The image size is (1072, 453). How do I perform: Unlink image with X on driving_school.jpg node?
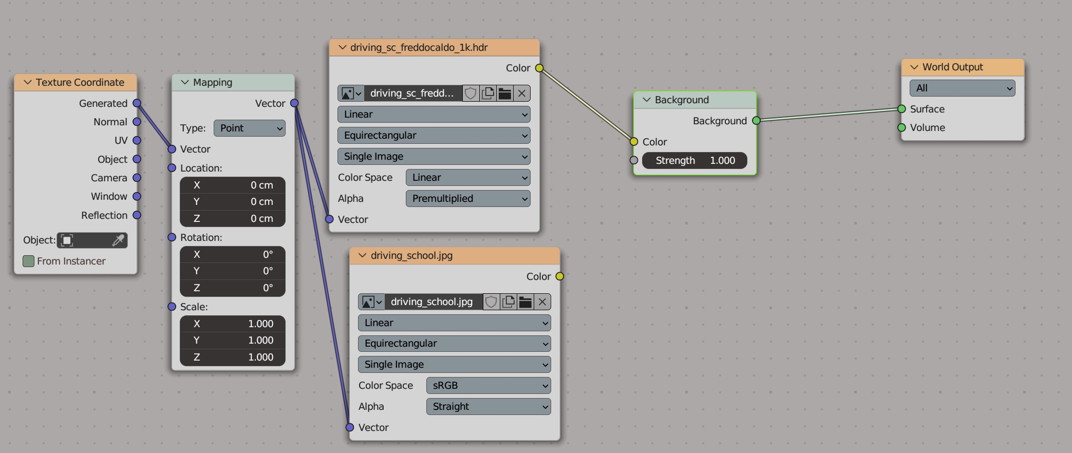tap(542, 302)
